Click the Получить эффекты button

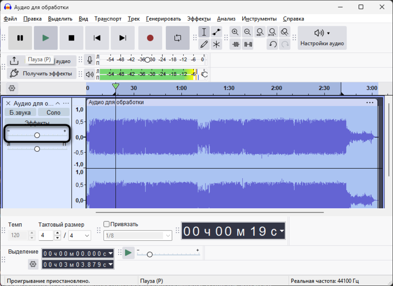tap(41, 74)
